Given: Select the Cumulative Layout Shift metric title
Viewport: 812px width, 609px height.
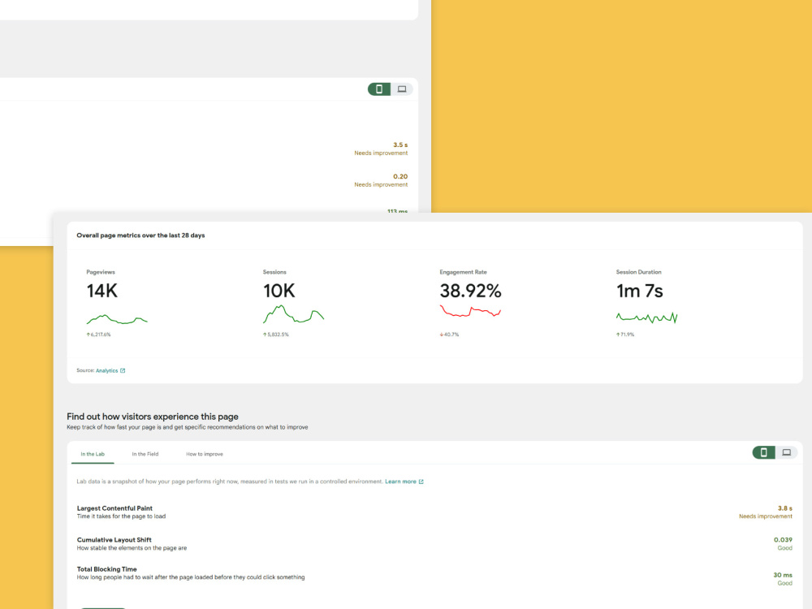Looking at the screenshot, I should point(114,540).
